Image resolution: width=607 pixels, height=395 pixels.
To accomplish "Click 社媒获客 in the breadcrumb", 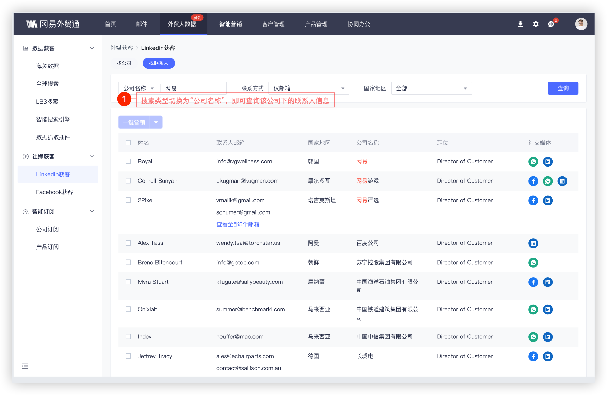I will pos(122,48).
